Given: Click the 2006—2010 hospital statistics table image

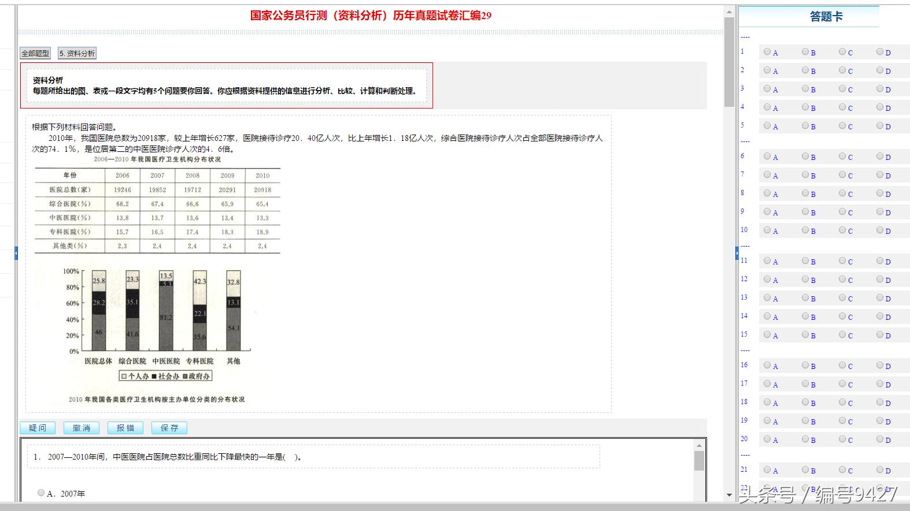Looking at the screenshot, I should point(157,205).
